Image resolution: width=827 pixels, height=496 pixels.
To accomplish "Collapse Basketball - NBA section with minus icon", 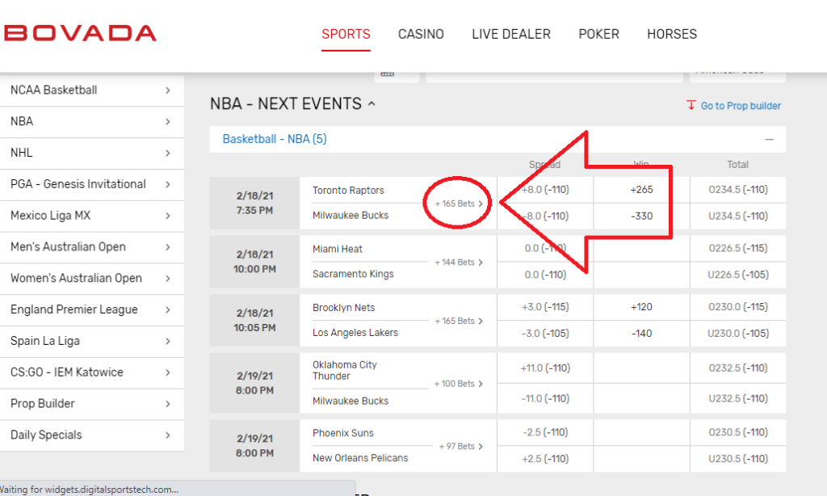I will click(769, 139).
